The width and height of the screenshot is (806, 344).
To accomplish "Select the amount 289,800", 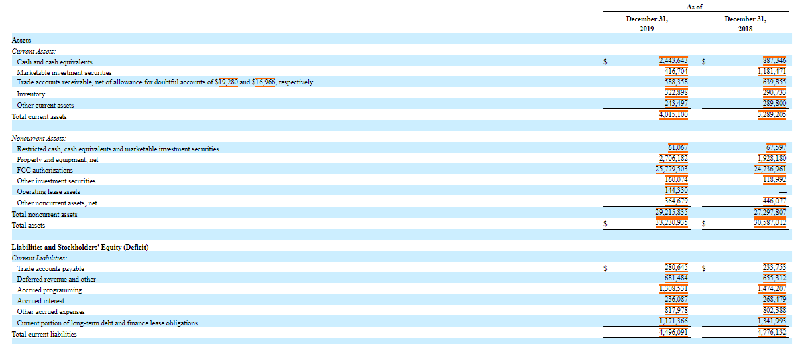I will tap(774, 104).
